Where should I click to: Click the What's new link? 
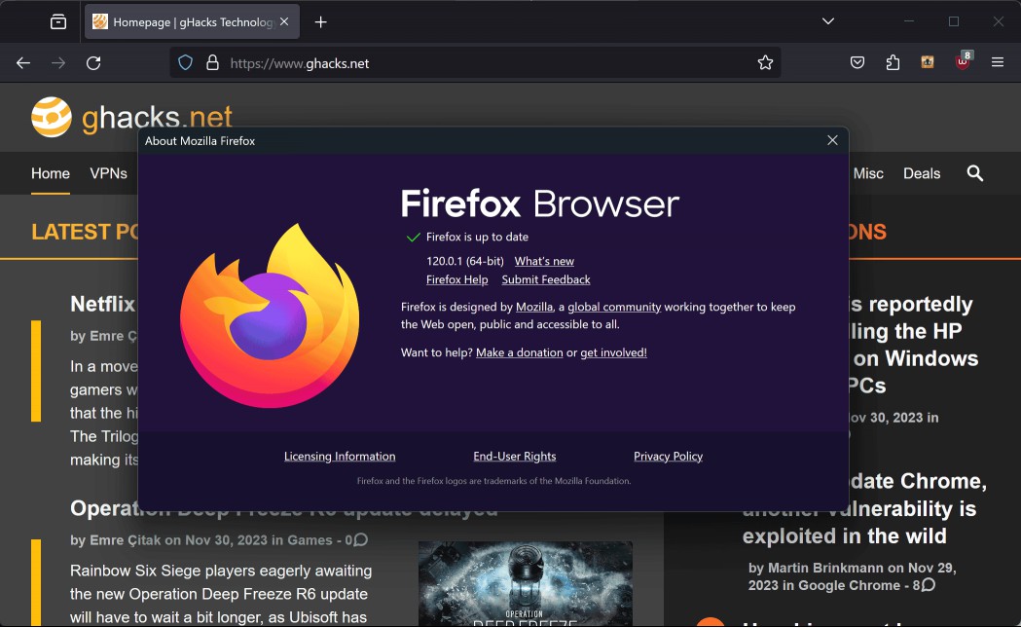544,261
